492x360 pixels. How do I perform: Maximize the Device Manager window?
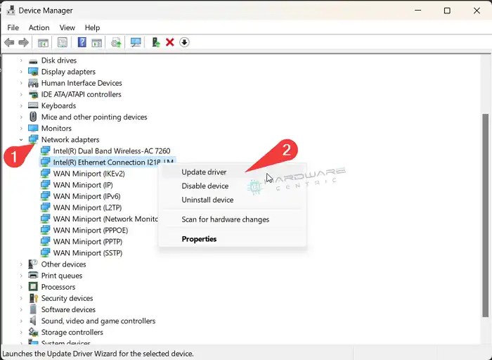click(x=447, y=11)
